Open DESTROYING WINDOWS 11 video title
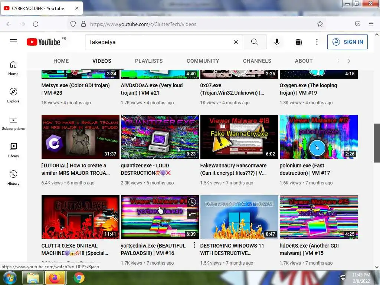380x285 pixels. (232, 249)
